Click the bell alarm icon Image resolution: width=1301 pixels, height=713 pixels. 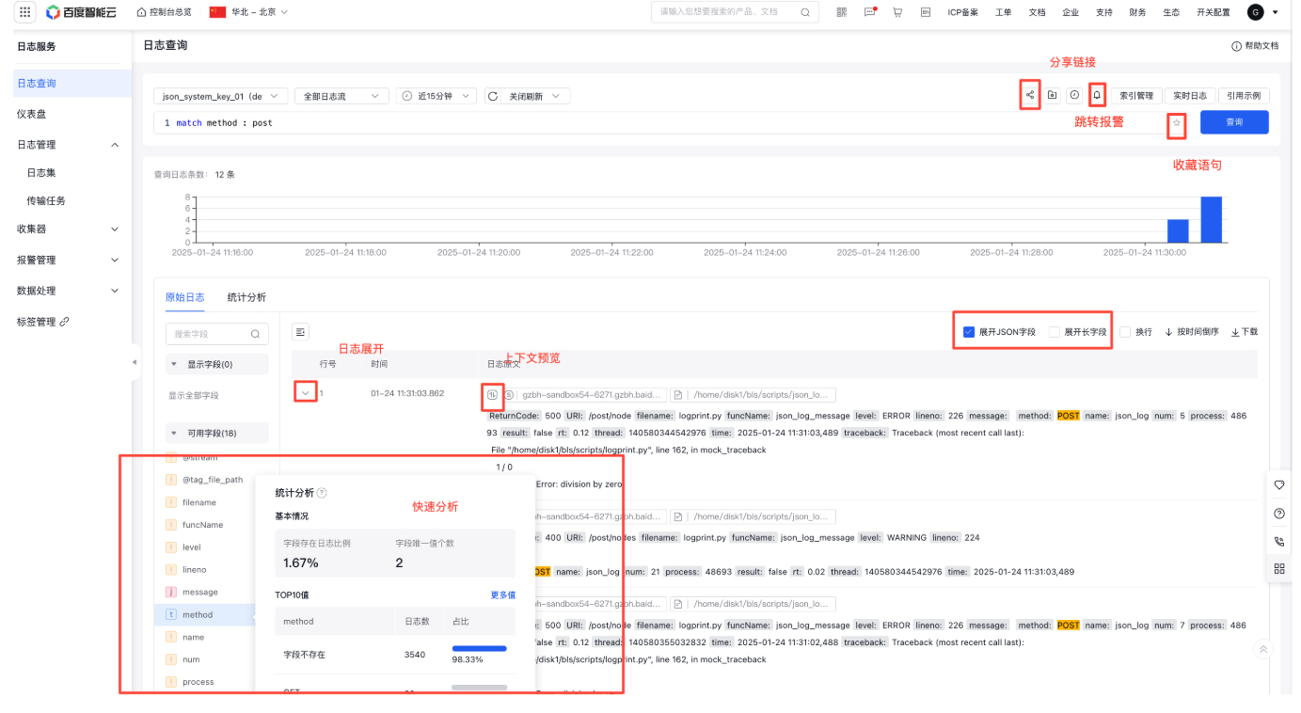click(x=1097, y=95)
